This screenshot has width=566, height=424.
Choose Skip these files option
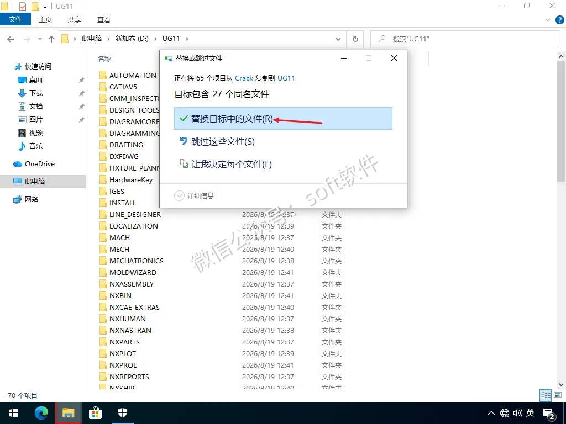[x=283, y=141]
